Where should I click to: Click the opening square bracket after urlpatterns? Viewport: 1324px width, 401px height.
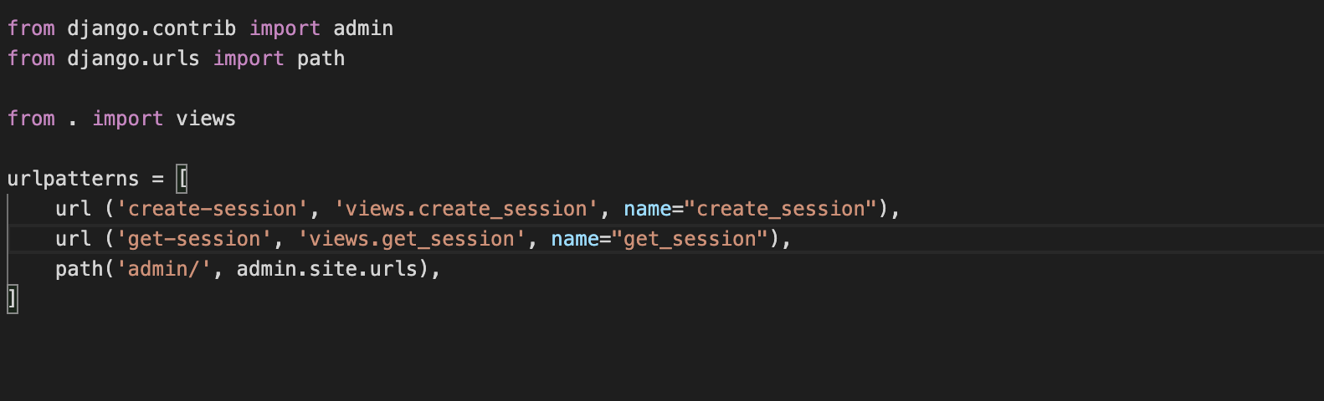[x=182, y=179]
